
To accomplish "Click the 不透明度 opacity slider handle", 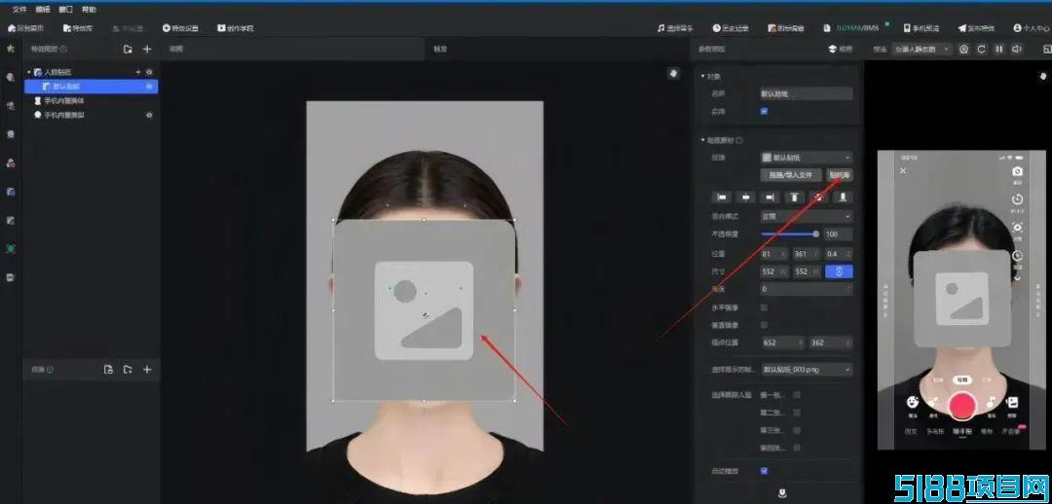I will coord(816,234).
